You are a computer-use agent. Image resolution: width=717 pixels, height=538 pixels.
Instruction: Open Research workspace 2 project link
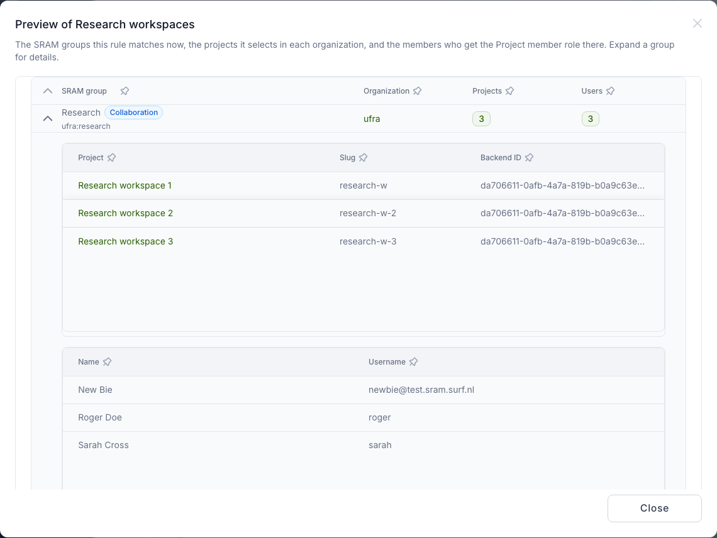[125, 214]
